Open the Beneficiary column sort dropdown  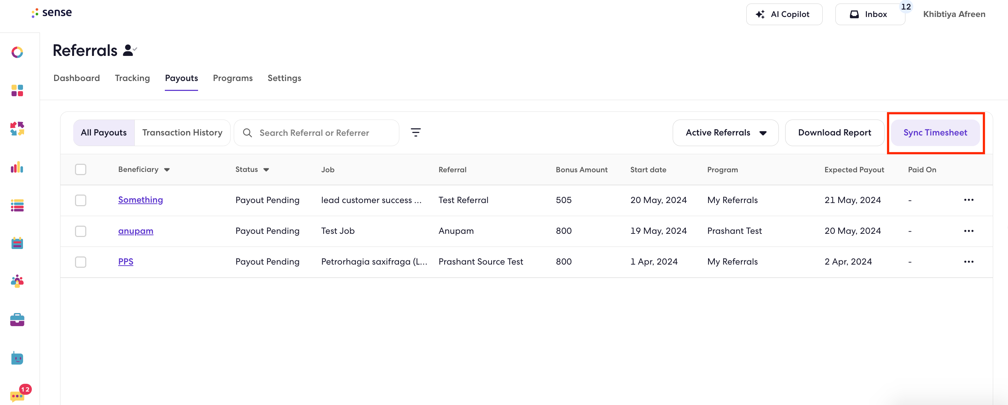click(x=167, y=170)
